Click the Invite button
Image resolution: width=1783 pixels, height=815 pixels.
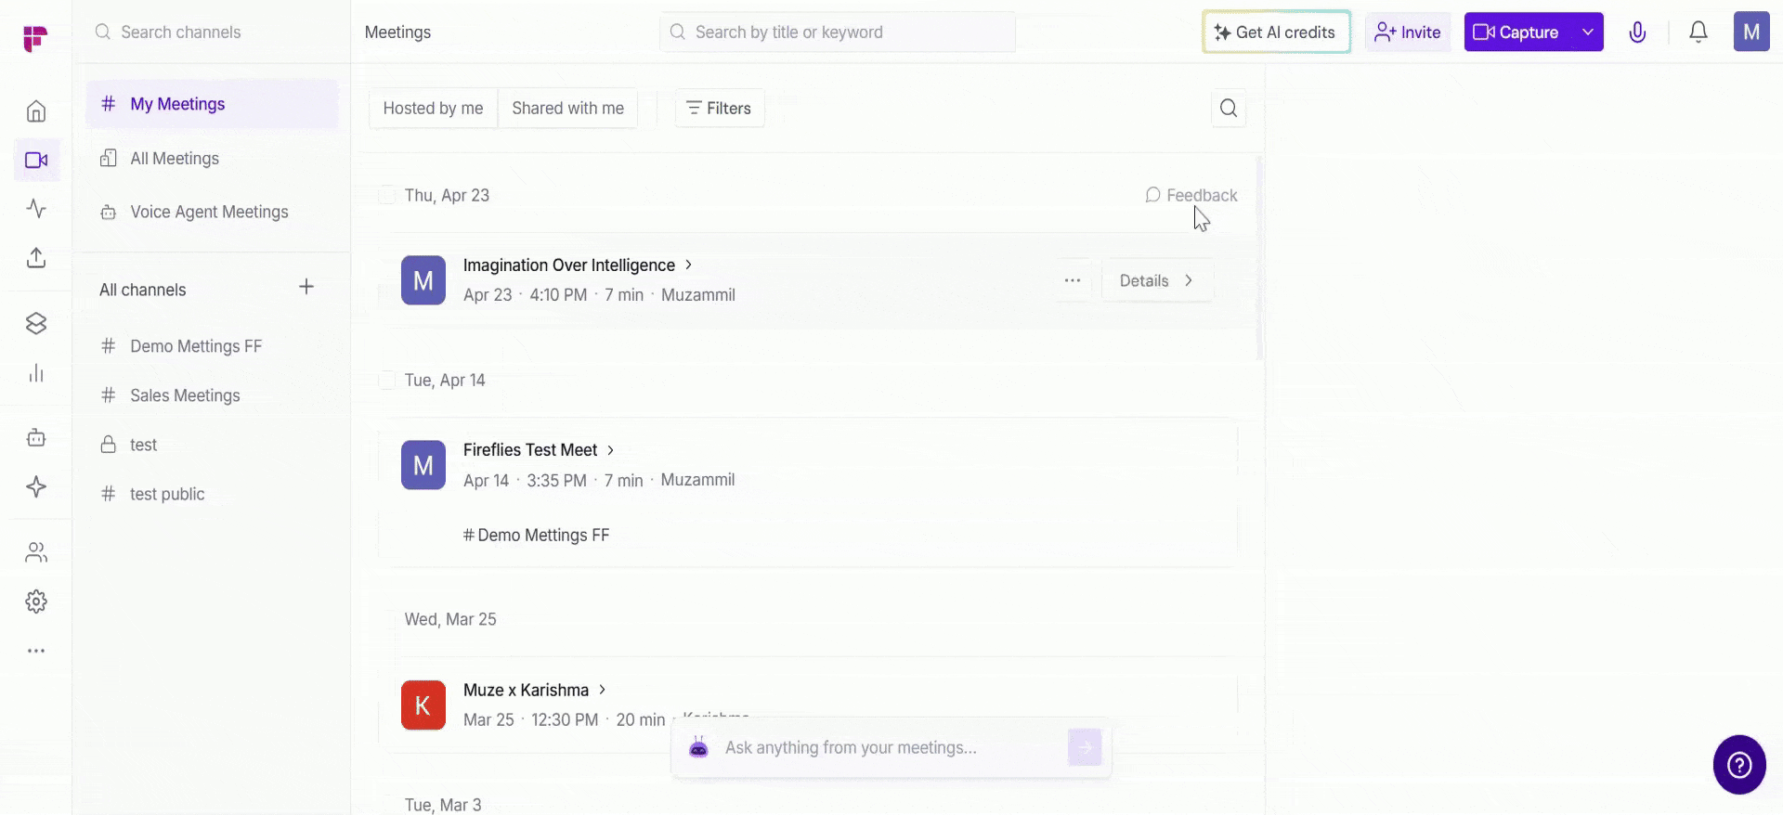1407,32
